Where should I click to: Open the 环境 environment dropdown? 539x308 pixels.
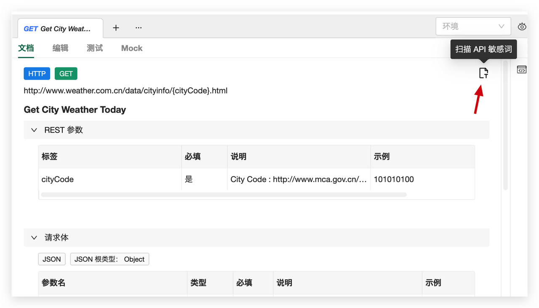(x=473, y=26)
